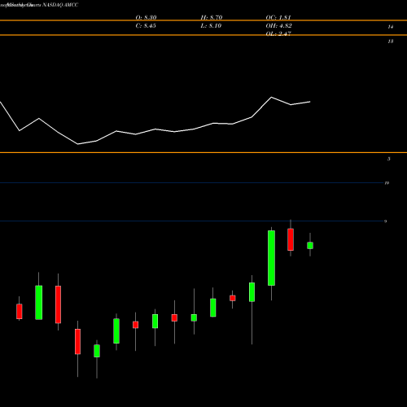The image size is (407, 407).
Task: Click the last small green candle on the right
Action: point(310,245)
